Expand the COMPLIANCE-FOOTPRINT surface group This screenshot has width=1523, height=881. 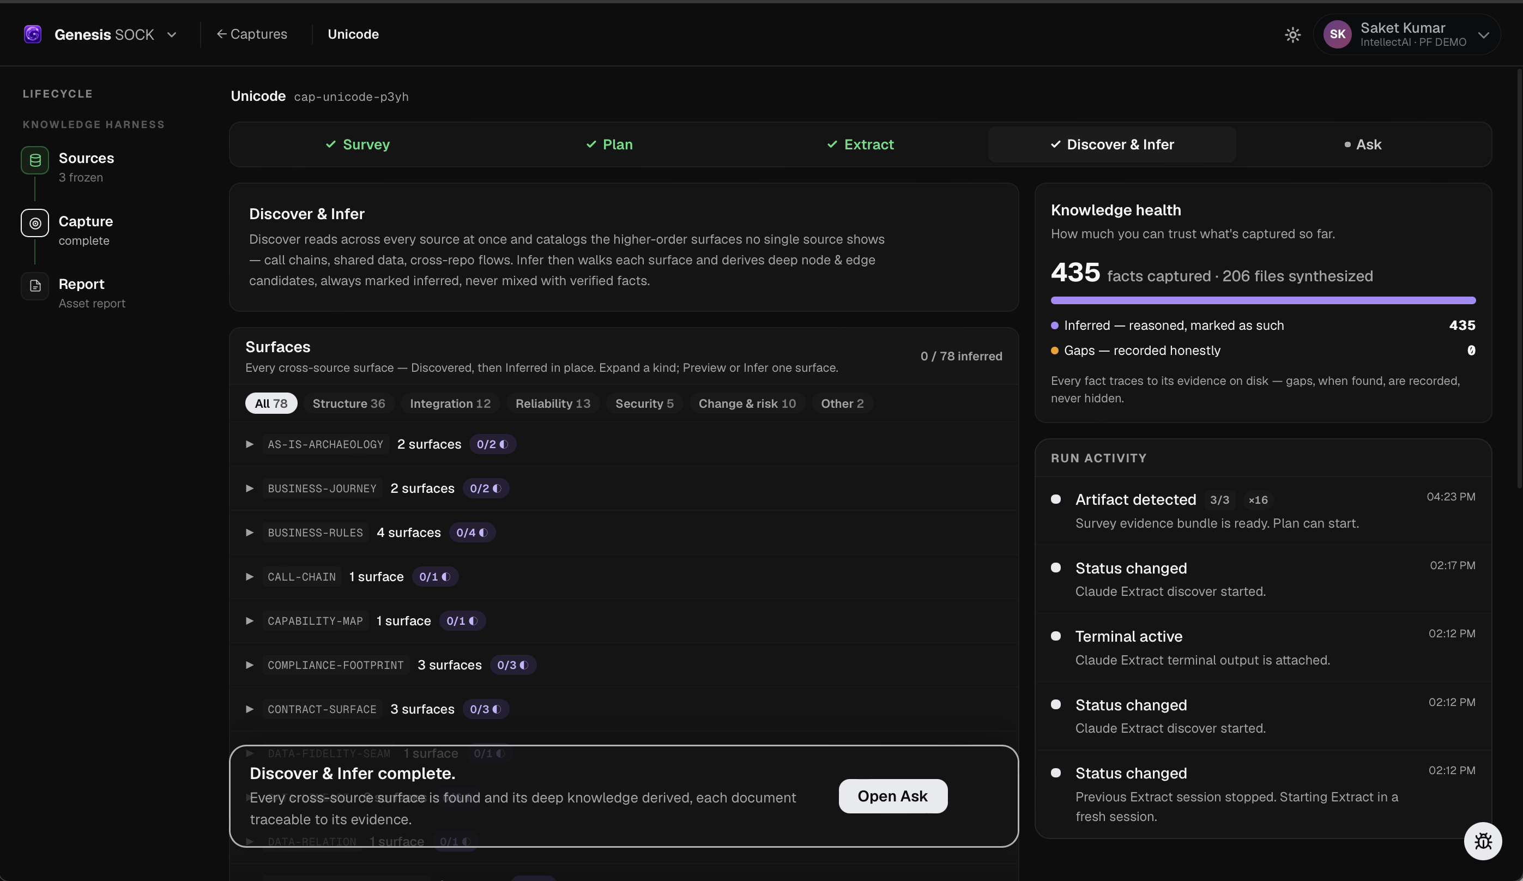(250, 665)
